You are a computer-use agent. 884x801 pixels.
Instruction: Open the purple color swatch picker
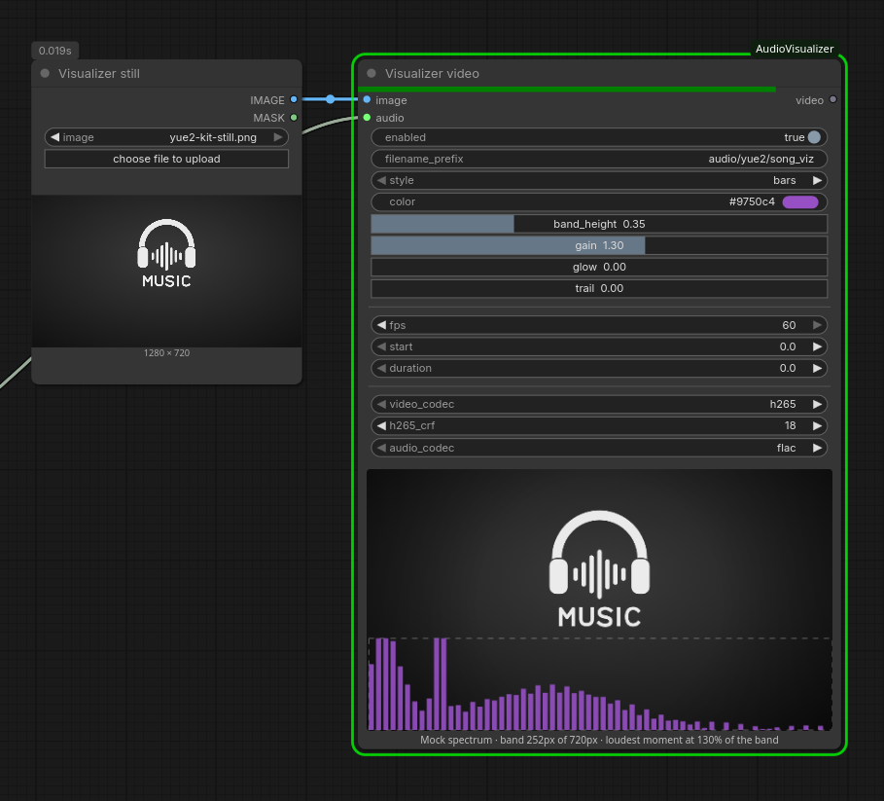(800, 201)
